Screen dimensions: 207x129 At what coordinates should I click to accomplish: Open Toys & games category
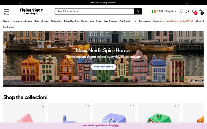click(110, 21)
